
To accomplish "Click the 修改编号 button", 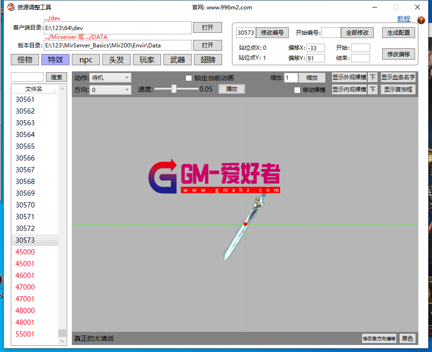I will (272, 32).
